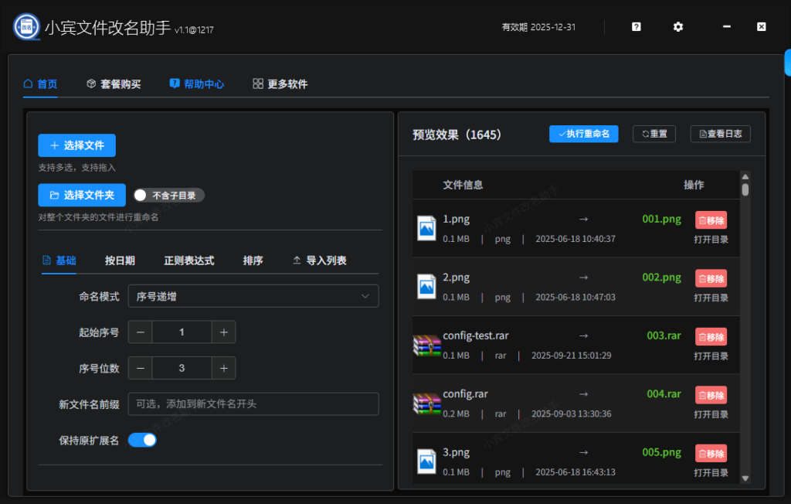Open the 套餐购买 menu item
Viewport: 791px width, 504px height.
(114, 83)
